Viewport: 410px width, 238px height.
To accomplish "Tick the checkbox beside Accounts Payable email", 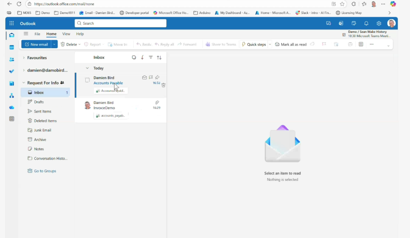I will point(87,80).
